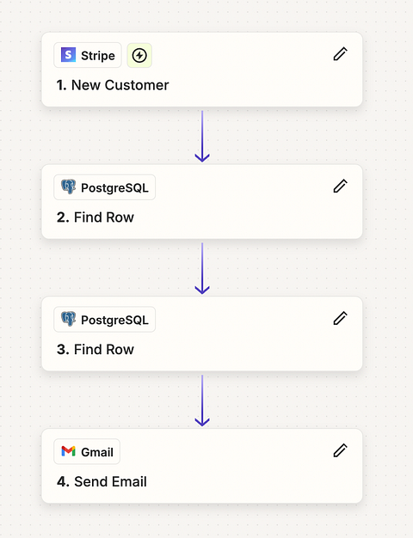Image resolution: width=413 pixels, height=538 pixels.
Task: Open the "1. New Customer" step title
Action: point(113,85)
